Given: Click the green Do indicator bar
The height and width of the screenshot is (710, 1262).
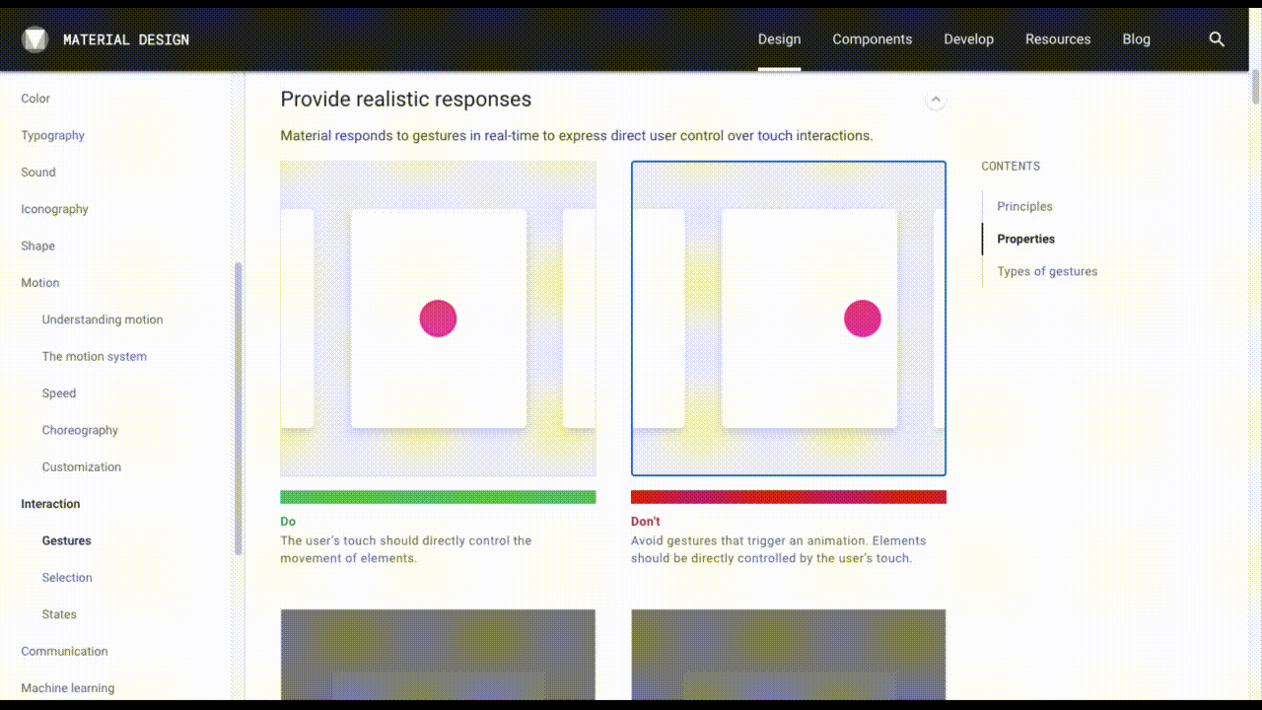Looking at the screenshot, I should [438, 495].
